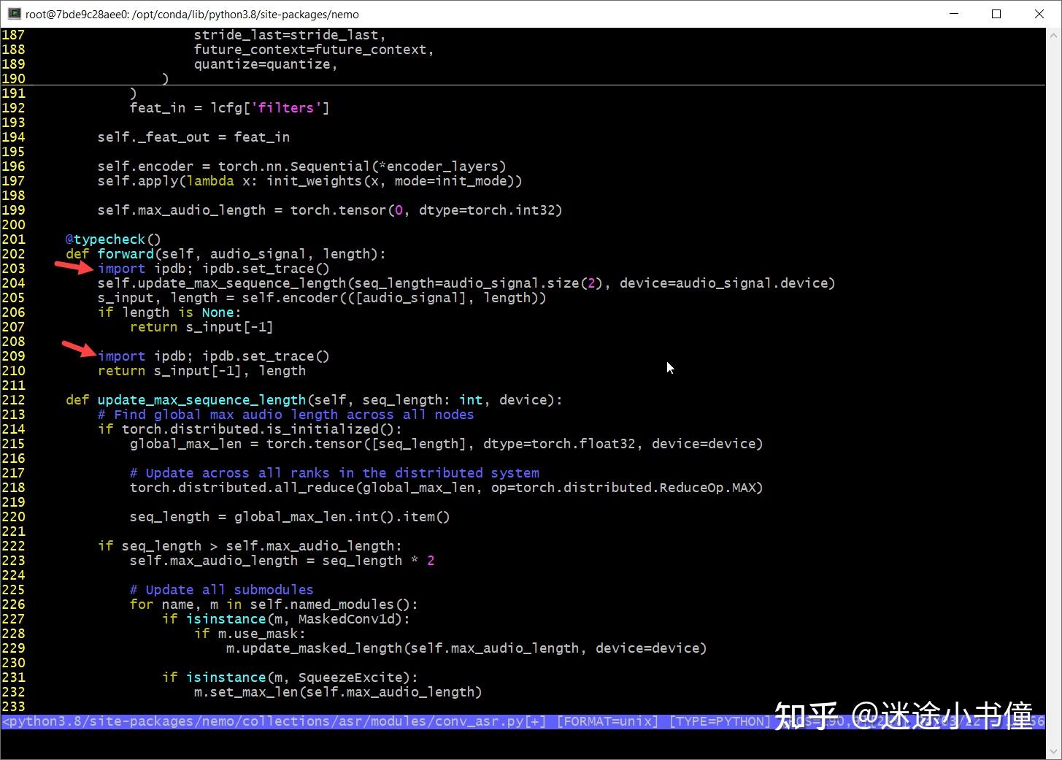
Task: Click line number 203
Action: pos(13,269)
